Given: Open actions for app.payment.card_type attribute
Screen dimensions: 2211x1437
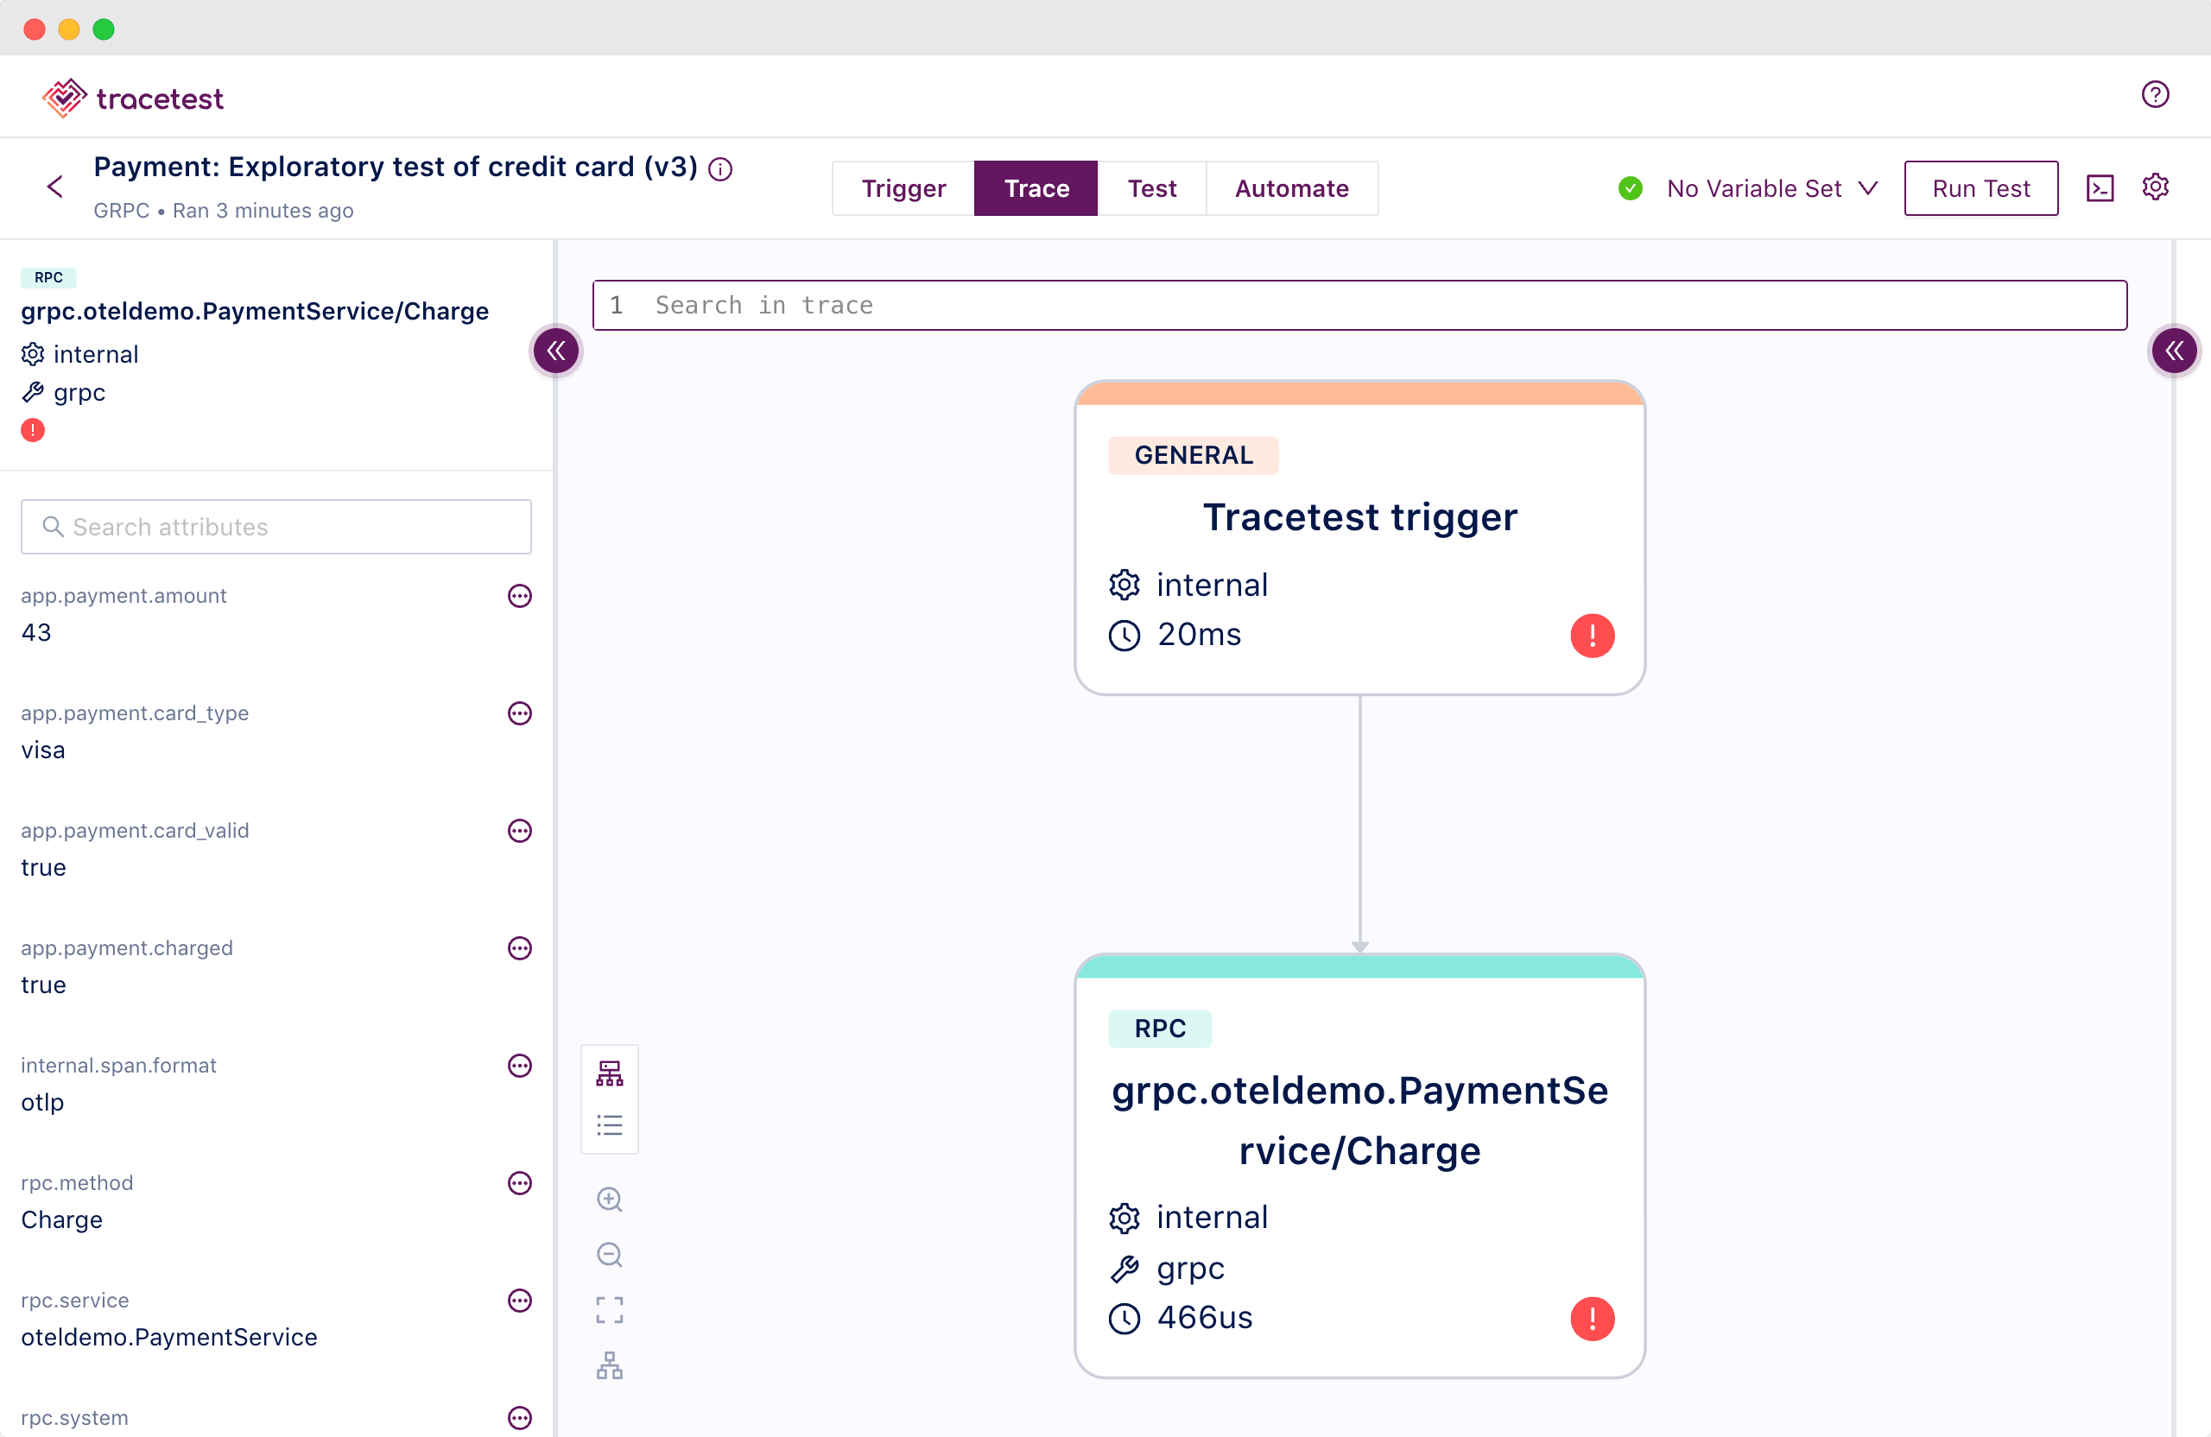Looking at the screenshot, I should [x=519, y=713].
